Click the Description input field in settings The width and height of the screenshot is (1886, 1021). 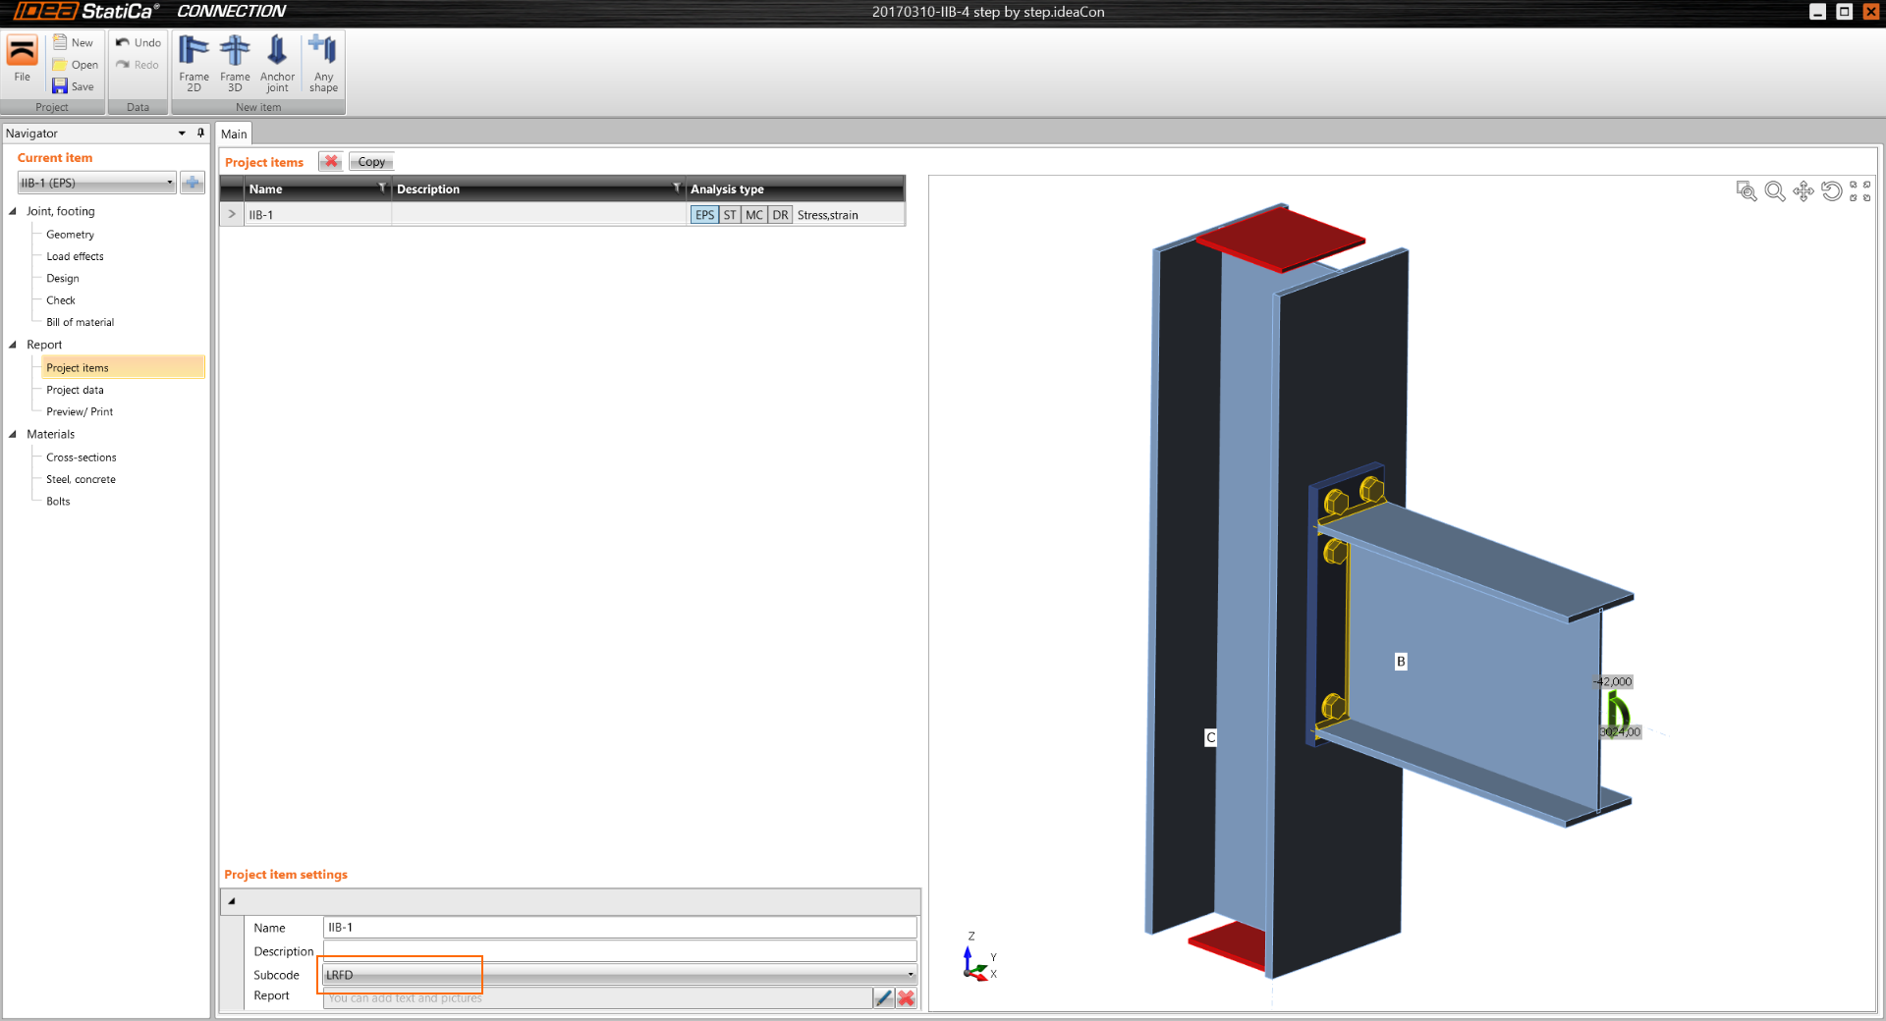click(x=619, y=951)
